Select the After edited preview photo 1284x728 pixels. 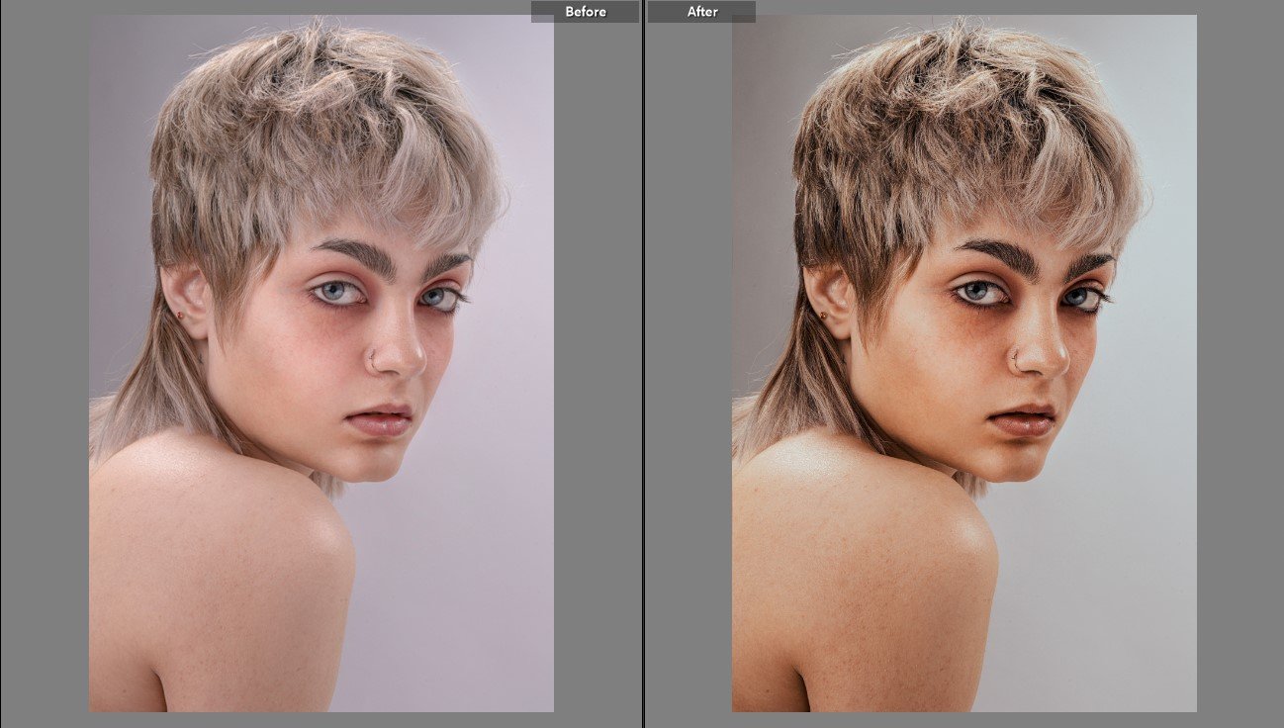(x=964, y=363)
